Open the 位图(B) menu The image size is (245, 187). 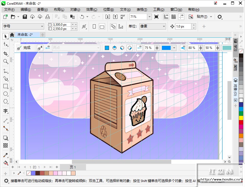tap(109, 9)
